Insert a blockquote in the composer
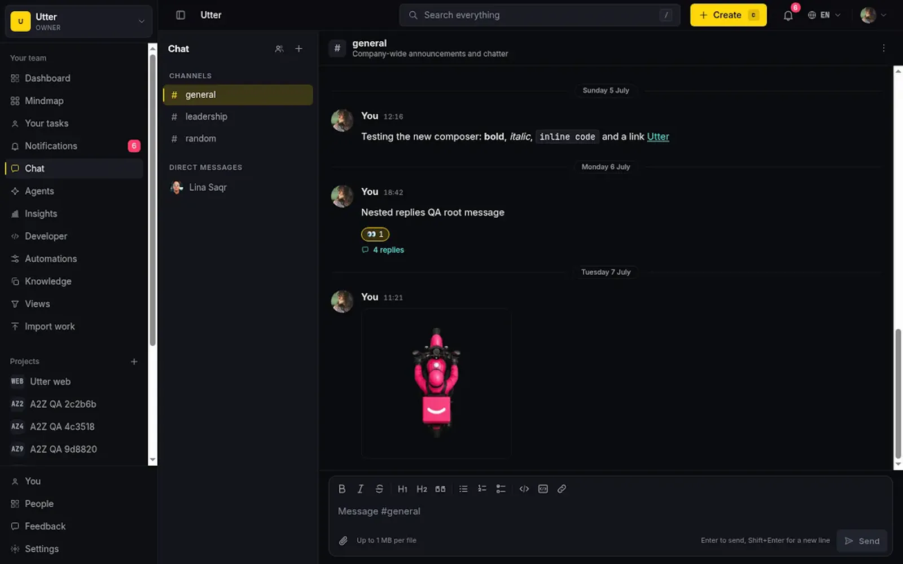The height and width of the screenshot is (564, 903). [x=440, y=489]
